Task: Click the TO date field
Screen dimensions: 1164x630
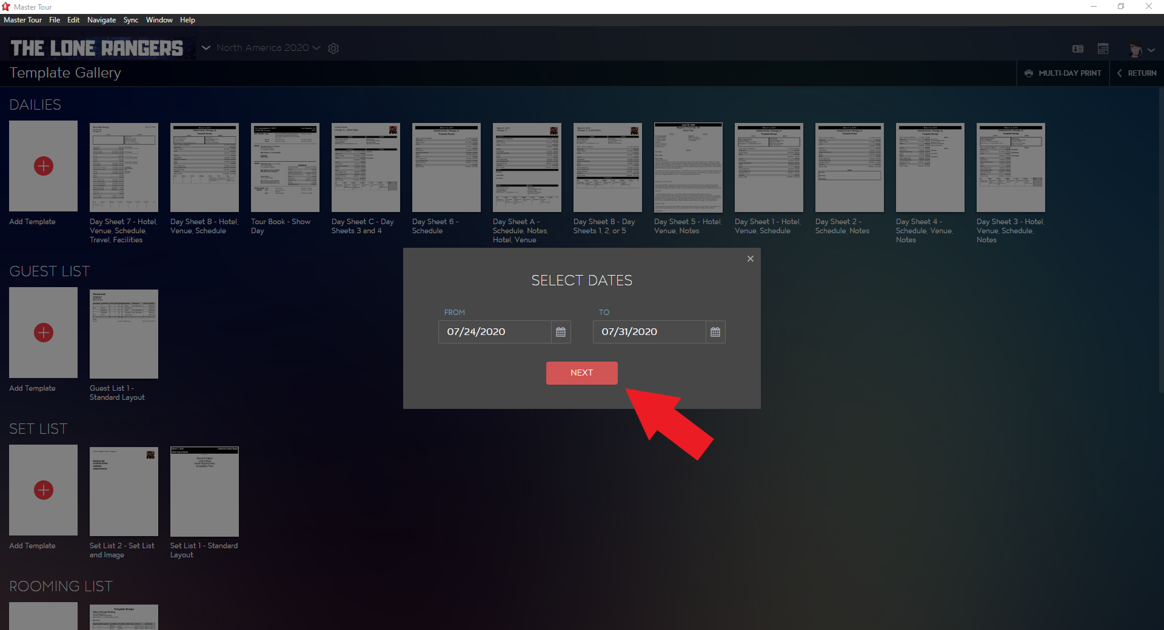Action: pyautogui.click(x=649, y=332)
